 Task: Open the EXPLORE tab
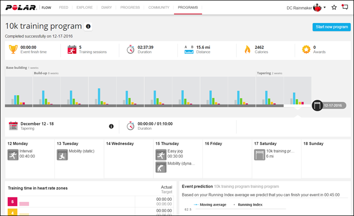[x=84, y=7]
